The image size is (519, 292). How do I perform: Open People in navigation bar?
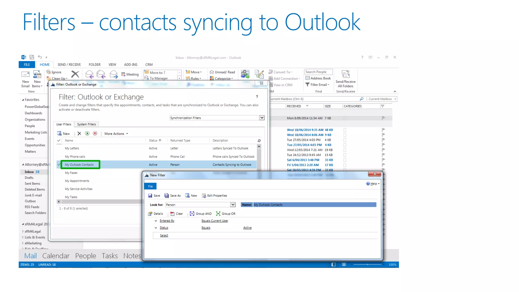[x=86, y=256]
